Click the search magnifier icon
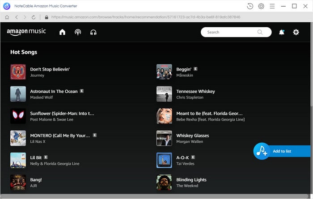The image size is (313, 199). pos(260,32)
